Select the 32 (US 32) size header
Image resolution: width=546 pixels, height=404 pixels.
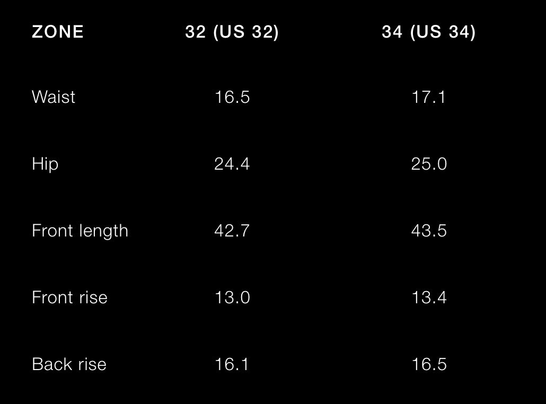232,32
